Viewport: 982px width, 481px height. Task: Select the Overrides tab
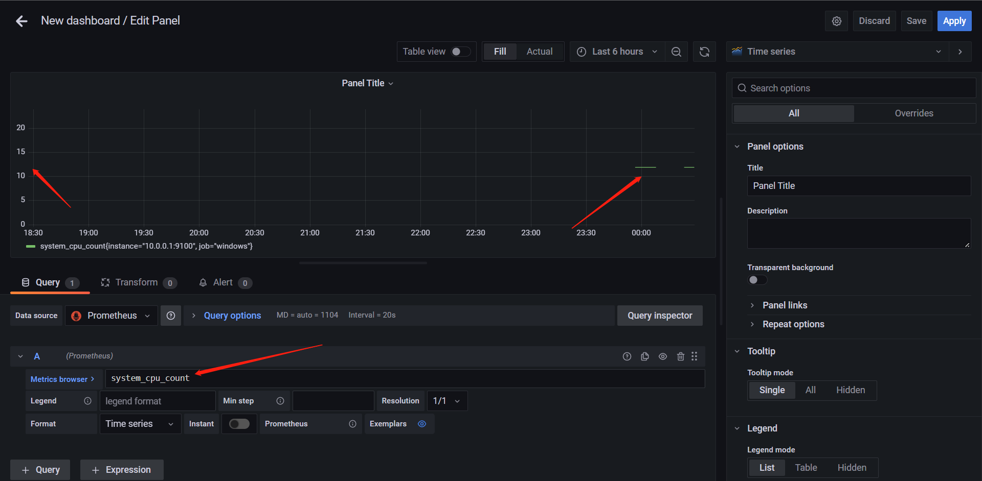click(x=914, y=113)
